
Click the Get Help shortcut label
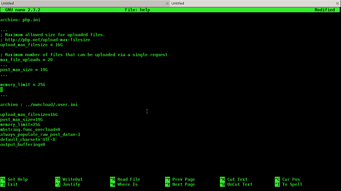(x=18, y=180)
